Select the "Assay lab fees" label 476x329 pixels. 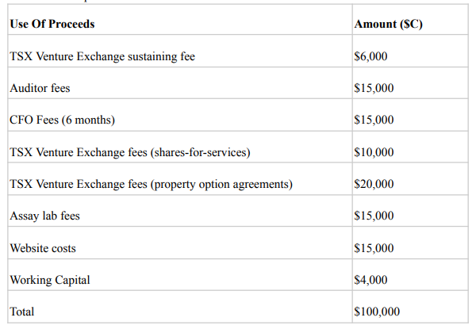pos(44,216)
